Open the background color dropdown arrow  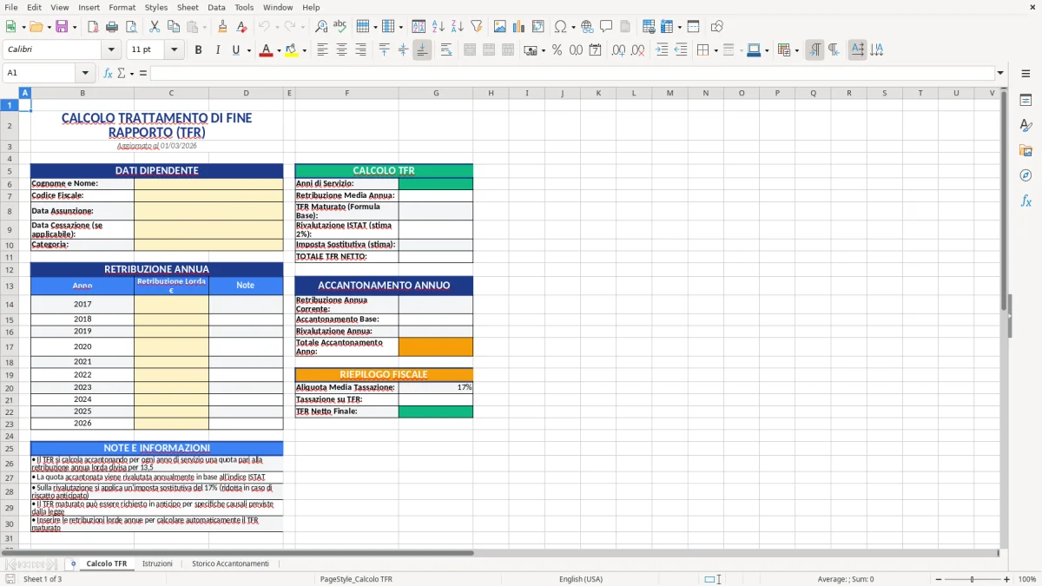coord(304,50)
